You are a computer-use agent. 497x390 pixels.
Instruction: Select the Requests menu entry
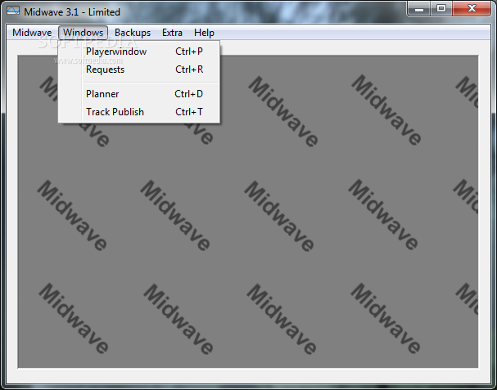coord(139,69)
